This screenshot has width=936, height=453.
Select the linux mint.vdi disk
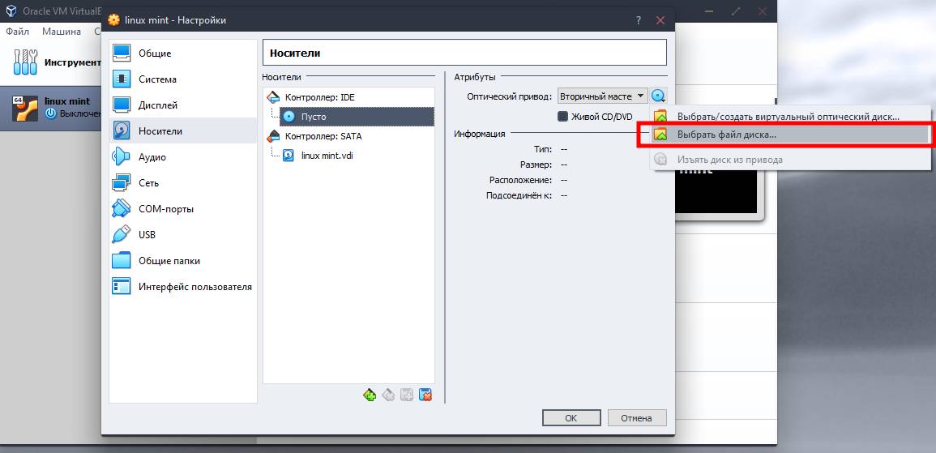(x=327, y=156)
